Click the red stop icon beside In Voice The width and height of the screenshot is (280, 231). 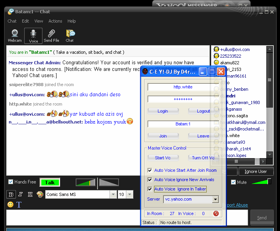216,213
